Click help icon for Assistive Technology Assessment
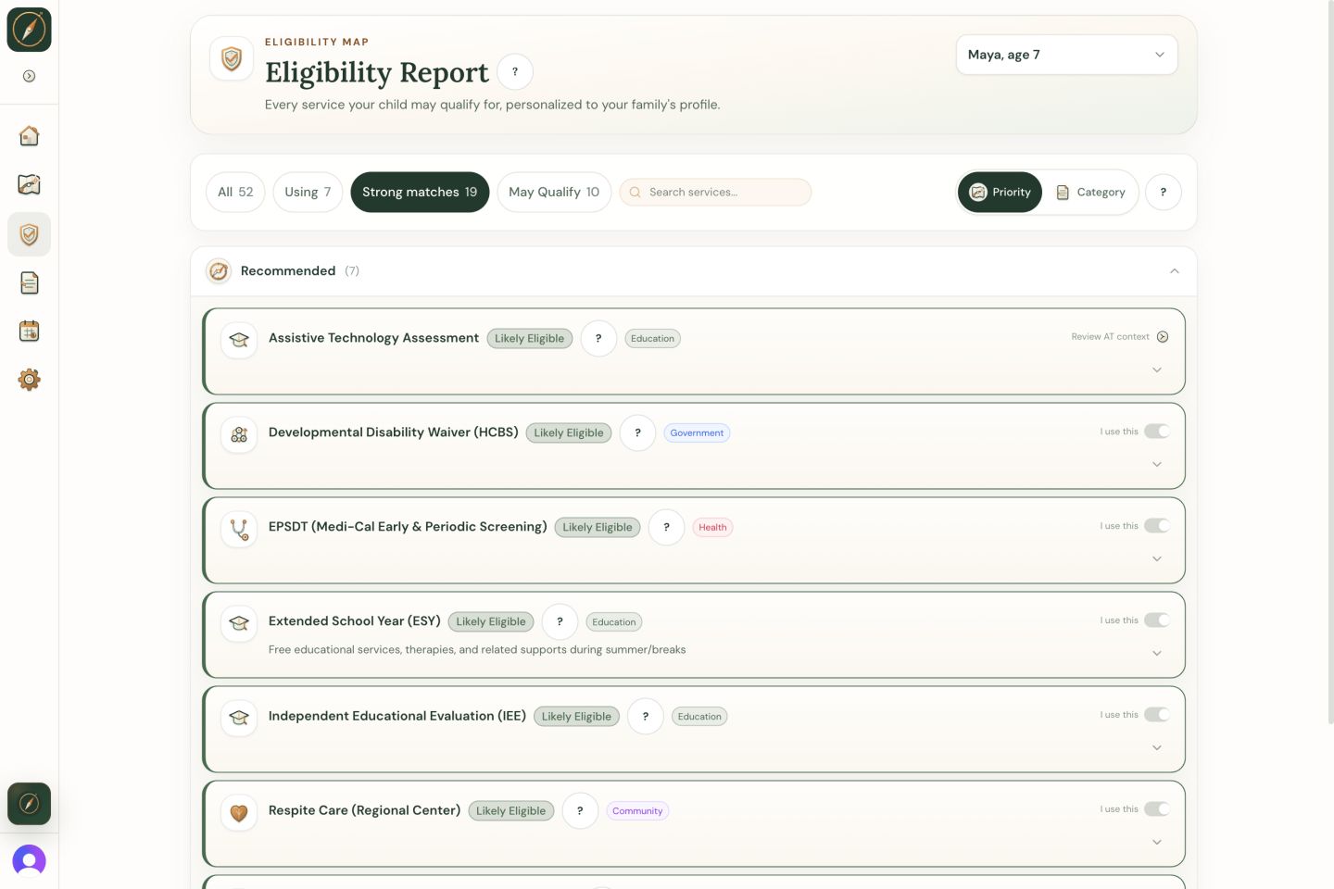 point(598,338)
